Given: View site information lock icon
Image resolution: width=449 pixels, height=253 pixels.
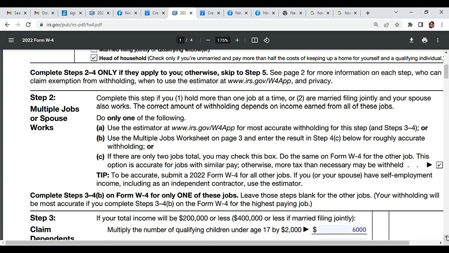Looking at the screenshot, I should point(41,25).
